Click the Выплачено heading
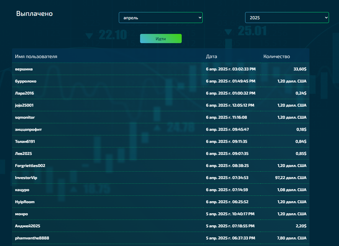Image resolution: width=339 pixels, height=246 pixels. coord(34,14)
